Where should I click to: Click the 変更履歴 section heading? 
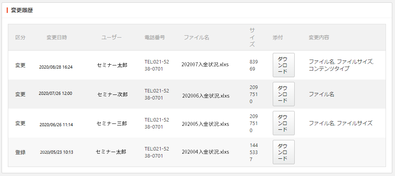click(22, 10)
